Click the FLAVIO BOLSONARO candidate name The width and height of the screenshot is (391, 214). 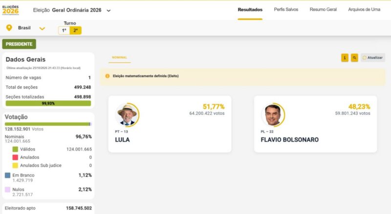(289, 140)
